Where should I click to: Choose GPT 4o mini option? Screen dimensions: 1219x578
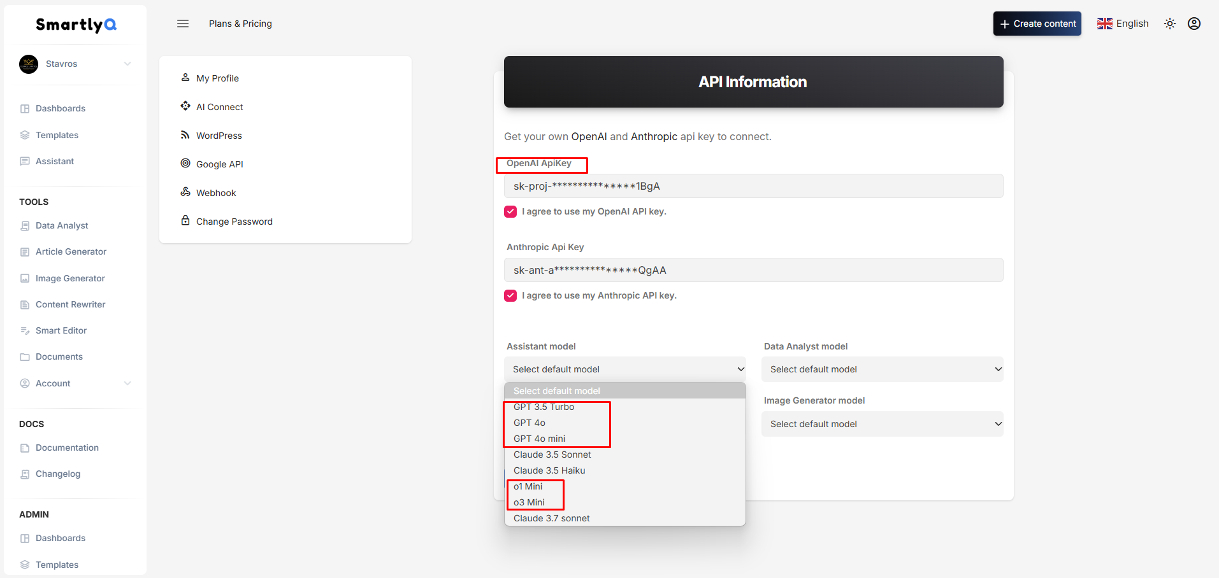coord(625,439)
